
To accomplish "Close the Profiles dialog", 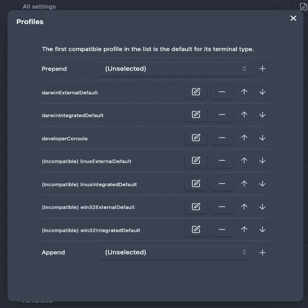I will click(293, 18).
